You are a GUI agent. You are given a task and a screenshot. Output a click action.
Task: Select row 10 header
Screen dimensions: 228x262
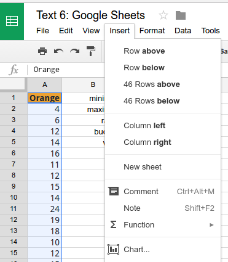(14, 197)
